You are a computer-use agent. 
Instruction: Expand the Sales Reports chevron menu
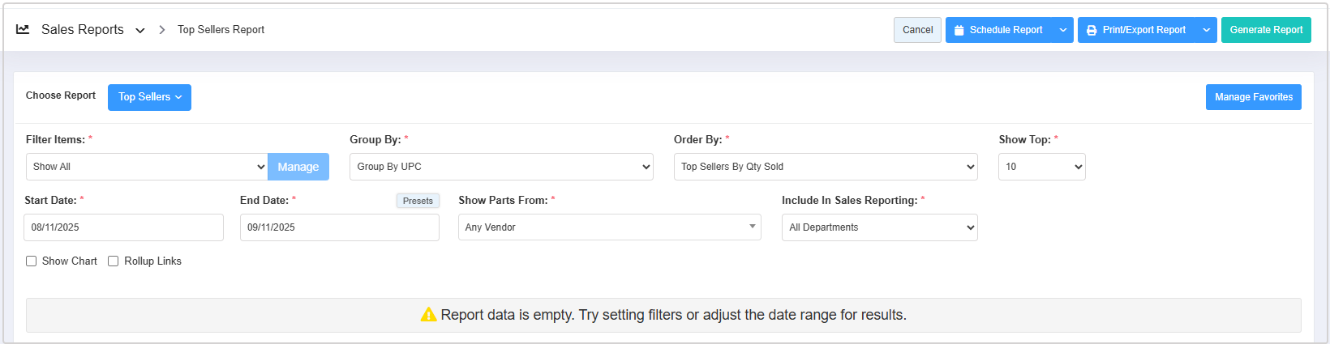140,30
